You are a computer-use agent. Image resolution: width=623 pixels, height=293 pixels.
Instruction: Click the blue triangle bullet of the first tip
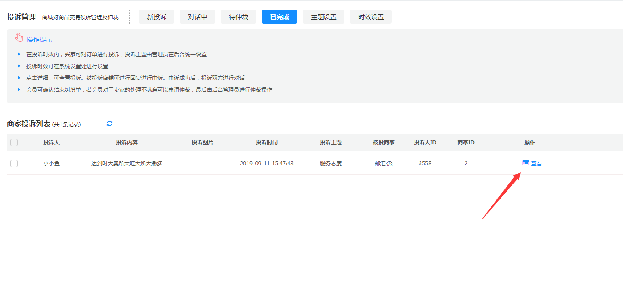pos(19,54)
